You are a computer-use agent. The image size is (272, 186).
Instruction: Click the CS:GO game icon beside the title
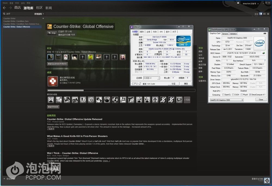[50, 27]
